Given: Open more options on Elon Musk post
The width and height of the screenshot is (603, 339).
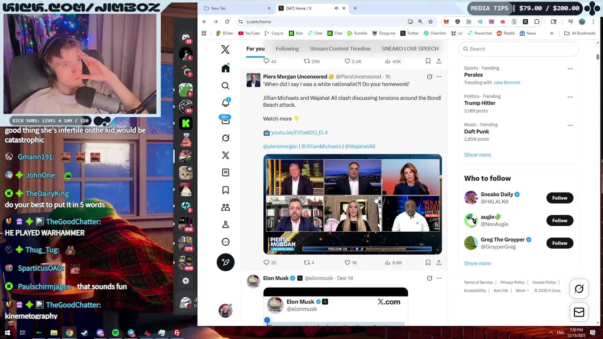Looking at the screenshot, I should 439,278.
